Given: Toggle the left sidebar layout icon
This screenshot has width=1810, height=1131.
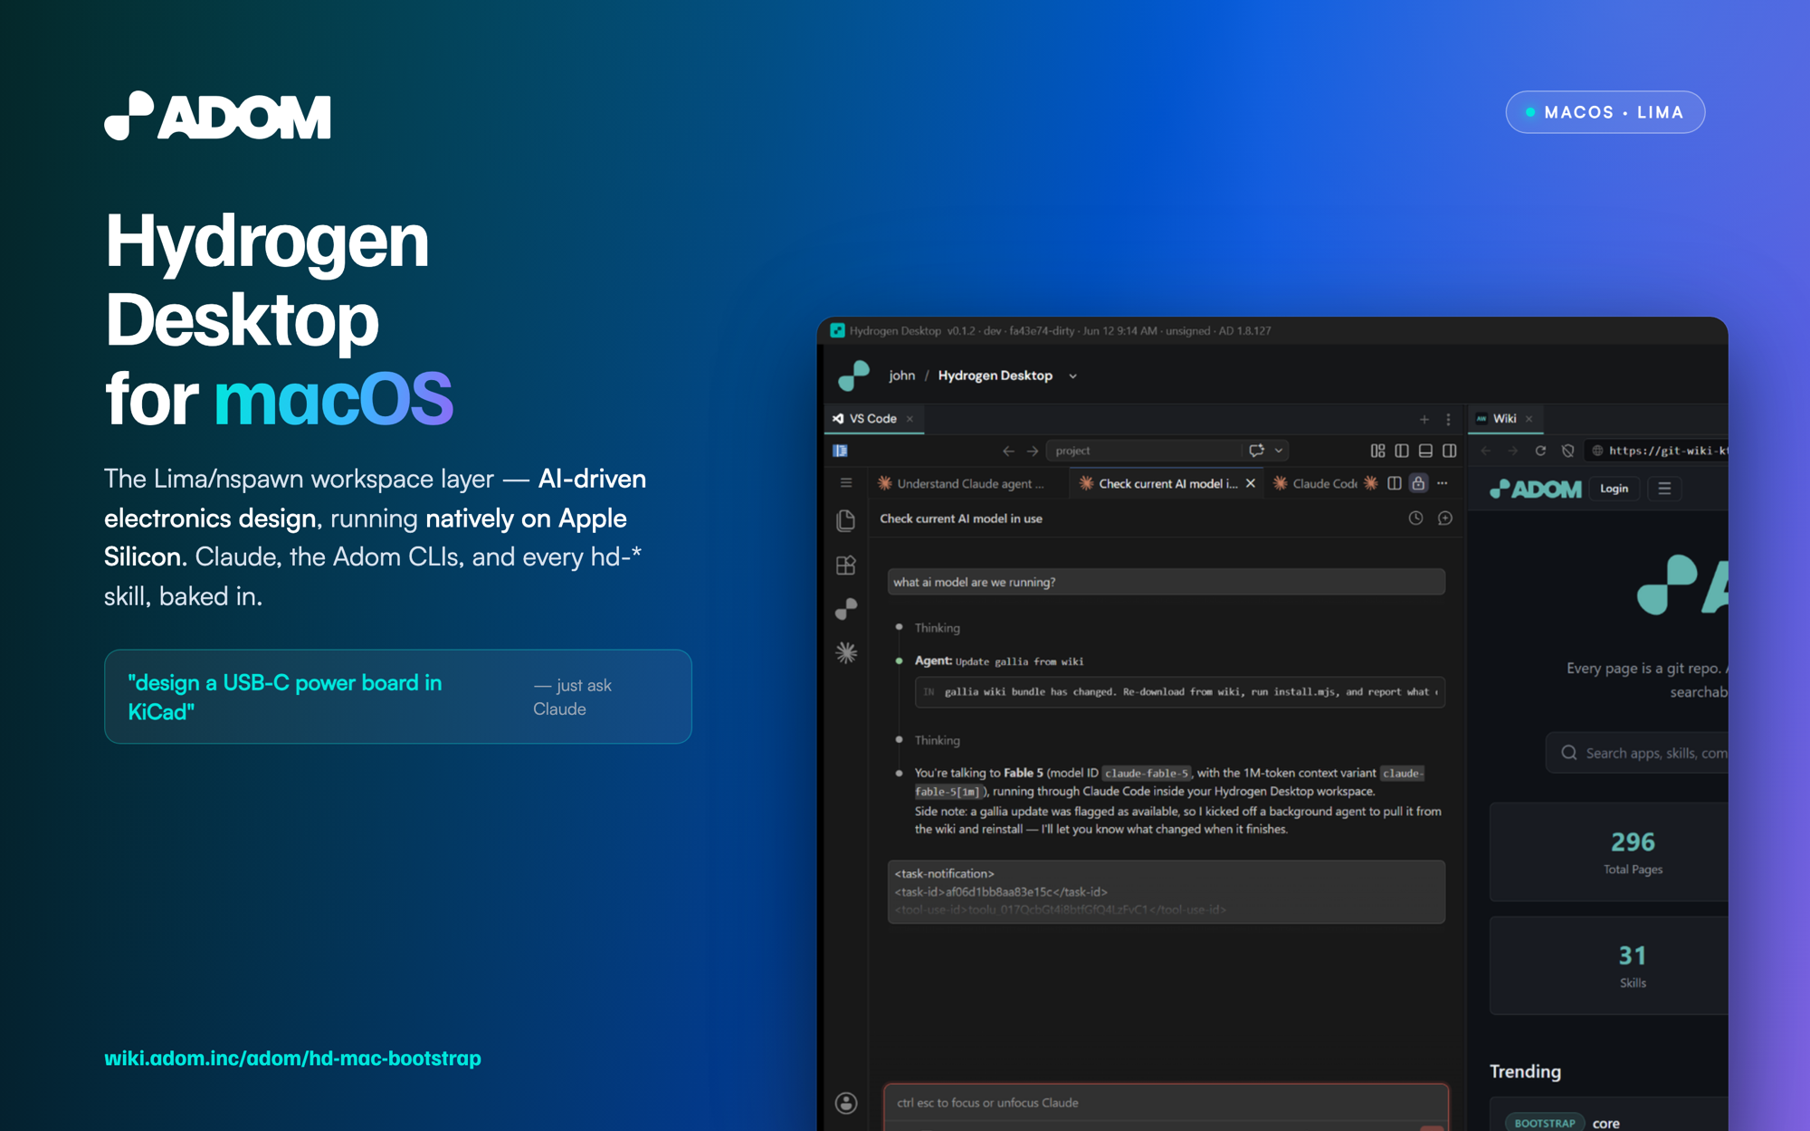Looking at the screenshot, I should tap(1401, 451).
